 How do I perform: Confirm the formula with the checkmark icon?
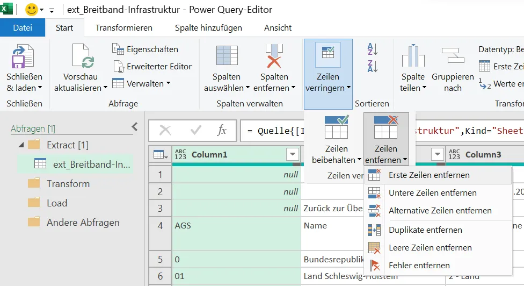pyautogui.click(x=196, y=130)
